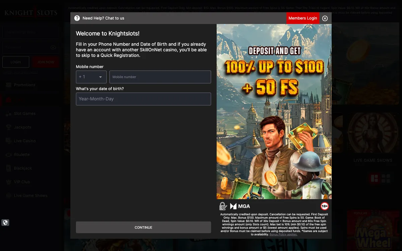The height and width of the screenshot is (251, 402).
Task: Click the Jackpots trophy icon
Action: pyautogui.click(x=8, y=128)
